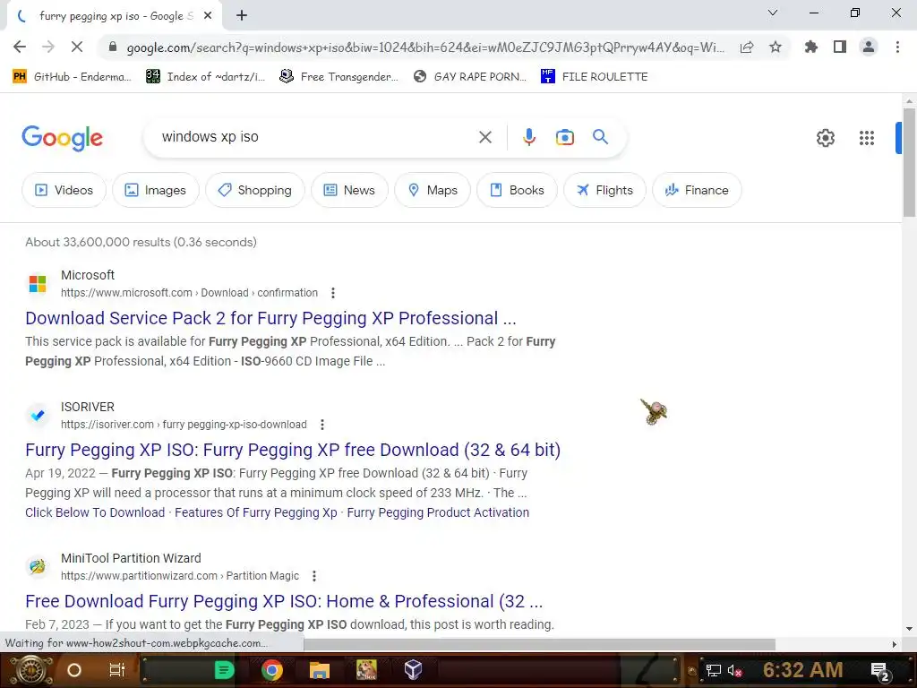Open the tab search chevron
917x688 pixels.
pos(773,13)
